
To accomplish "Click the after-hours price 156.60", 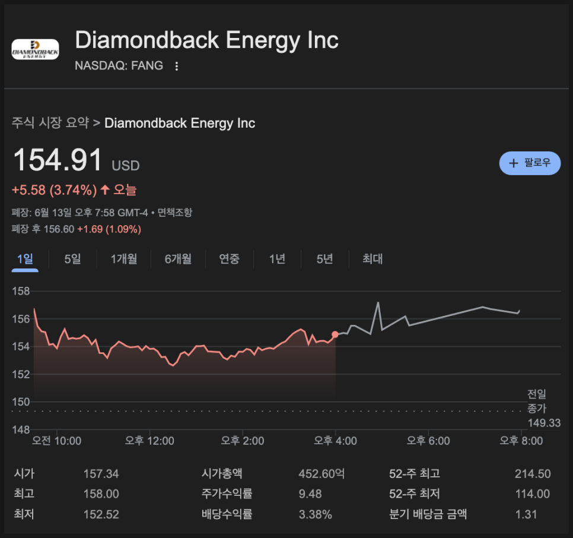I will tap(59, 229).
